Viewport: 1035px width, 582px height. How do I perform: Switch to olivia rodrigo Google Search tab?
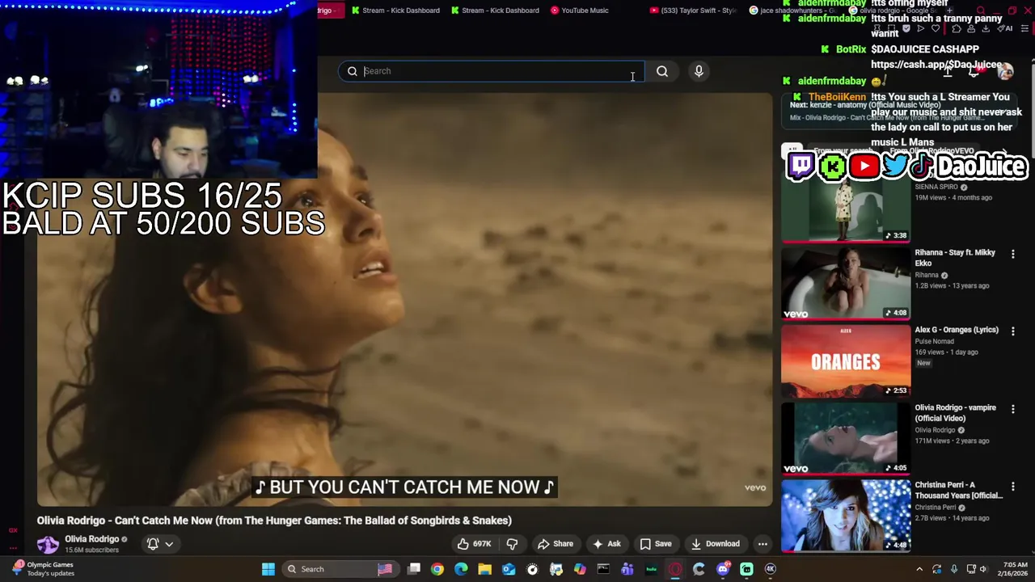click(893, 11)
